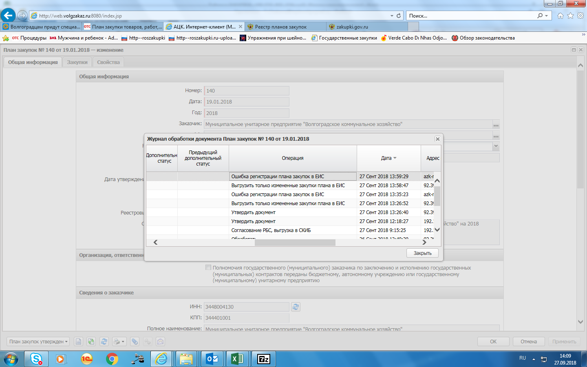Sort journal by the Дата column header

388,158
